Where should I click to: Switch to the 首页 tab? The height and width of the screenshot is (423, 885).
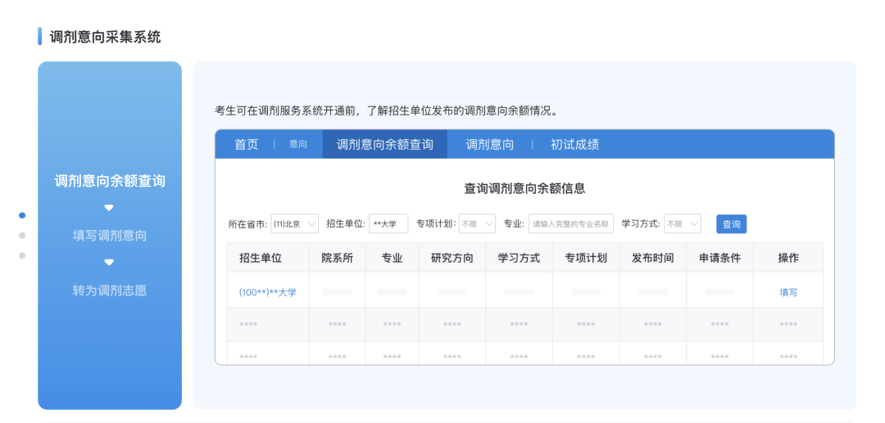coord(246,145)
